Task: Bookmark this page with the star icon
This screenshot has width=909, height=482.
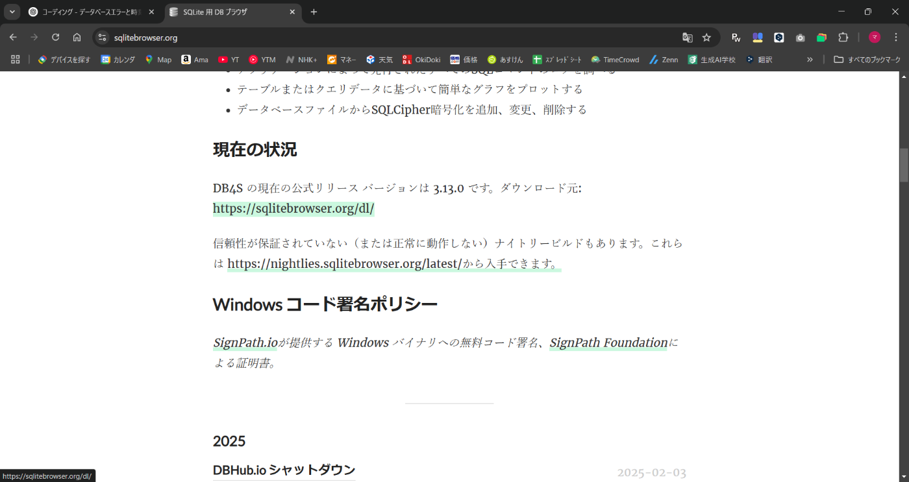Action: (x=706, y=38)
